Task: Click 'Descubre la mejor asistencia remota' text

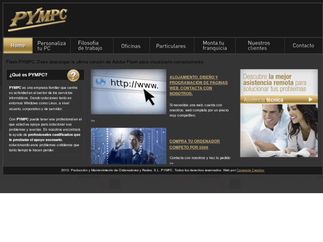Action: coord(275,83)
